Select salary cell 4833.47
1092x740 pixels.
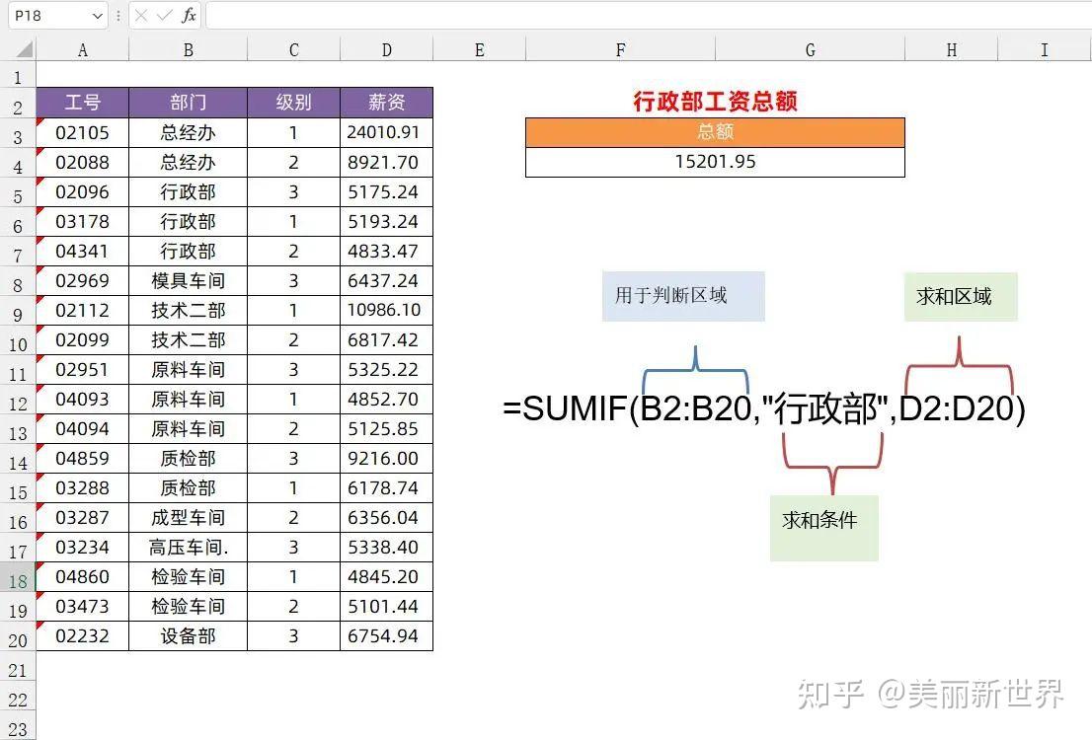[386, 251]
